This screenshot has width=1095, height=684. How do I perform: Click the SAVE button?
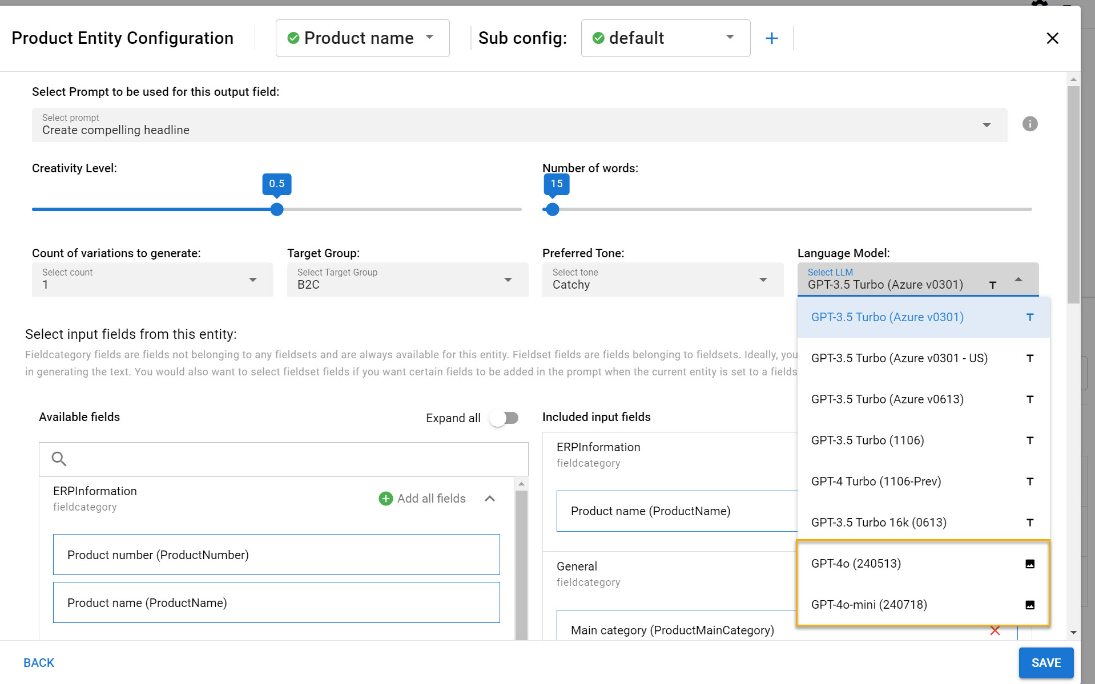pyautogui.click(x=1046, y=663)
